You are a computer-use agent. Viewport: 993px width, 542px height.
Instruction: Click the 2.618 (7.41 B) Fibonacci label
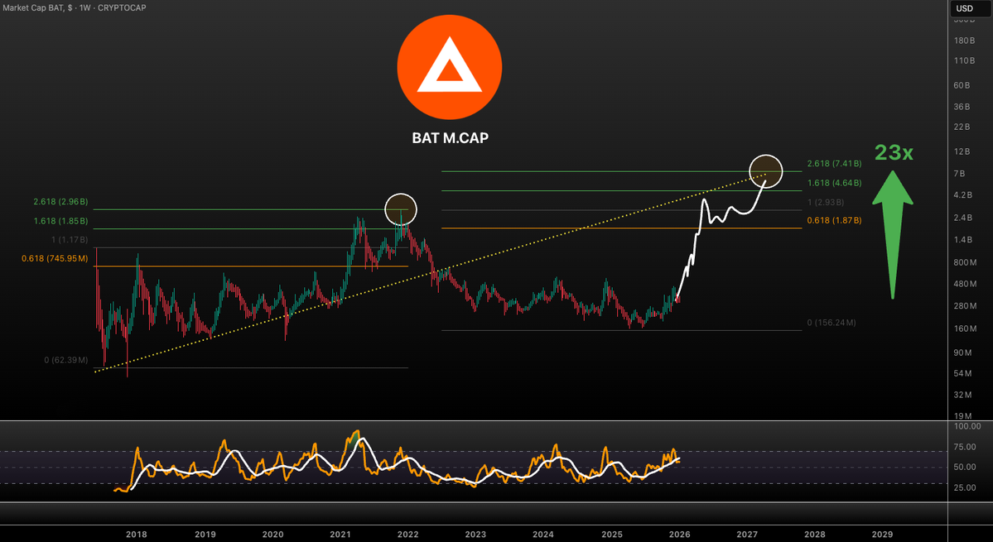coord(833,163)
